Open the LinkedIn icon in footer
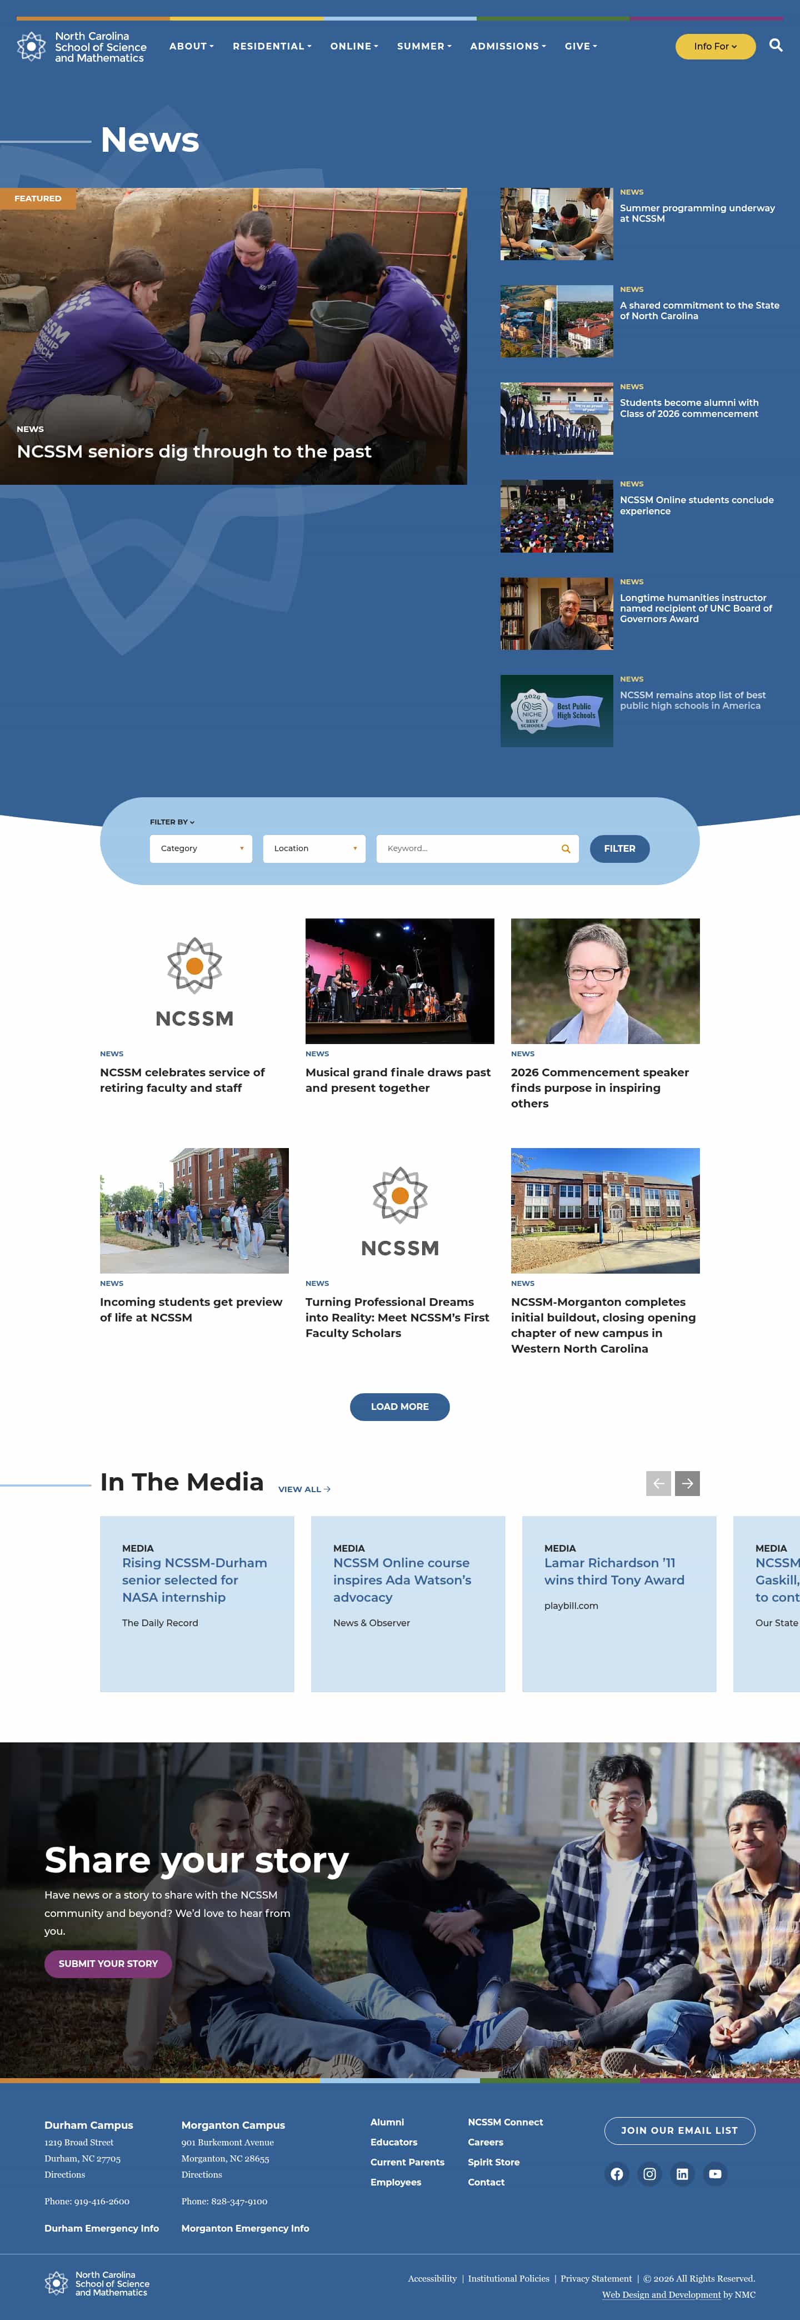 [x=682, y=2174]
